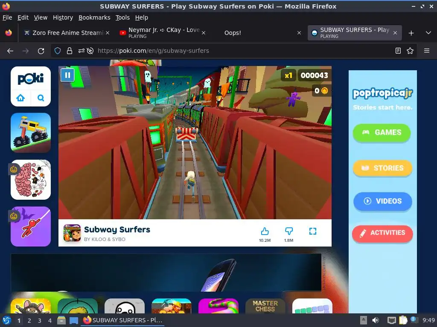Click the forward navigation arrow

click(26, 51)
